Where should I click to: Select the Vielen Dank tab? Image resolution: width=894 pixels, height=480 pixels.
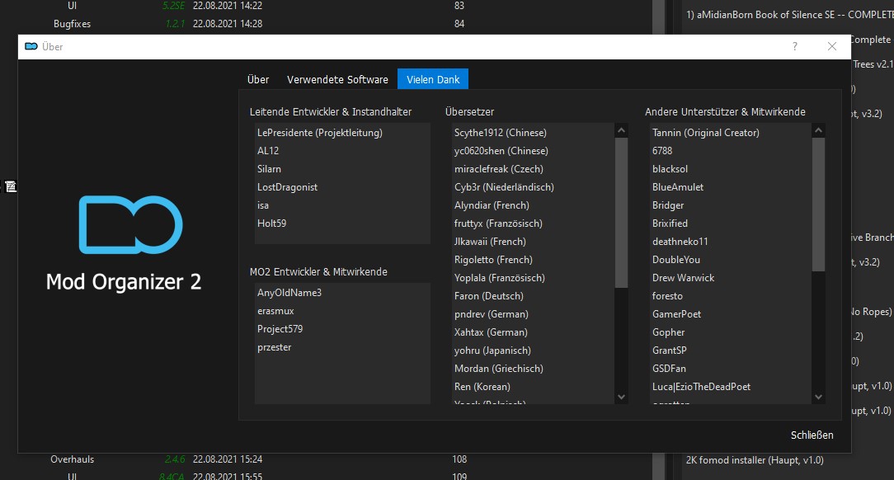click(432, 79)
